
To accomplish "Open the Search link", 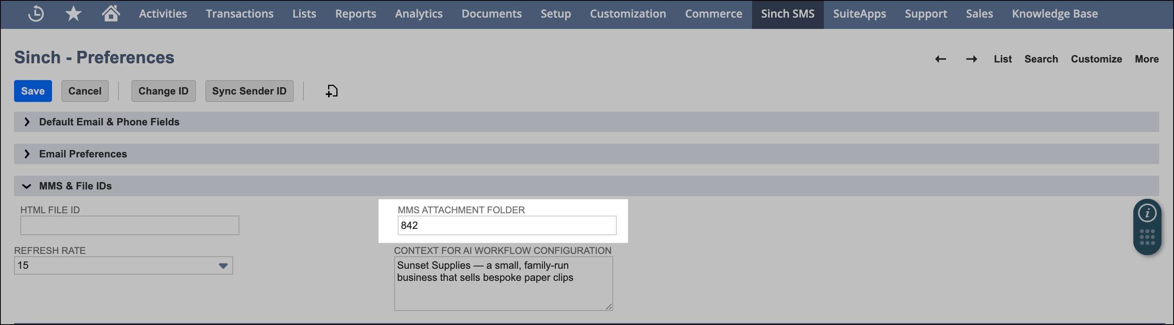I will pyautogui.click(x=1041, y=59).
